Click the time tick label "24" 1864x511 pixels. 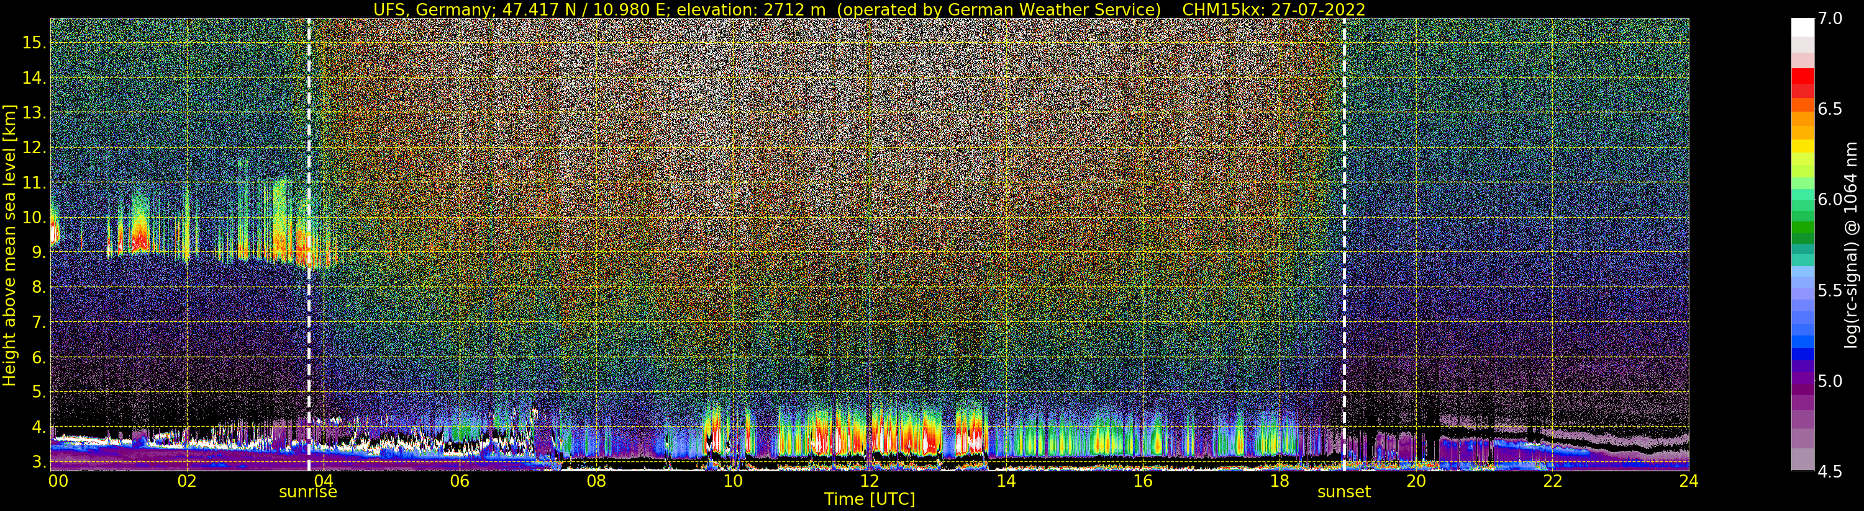[x=1689, y=481]
